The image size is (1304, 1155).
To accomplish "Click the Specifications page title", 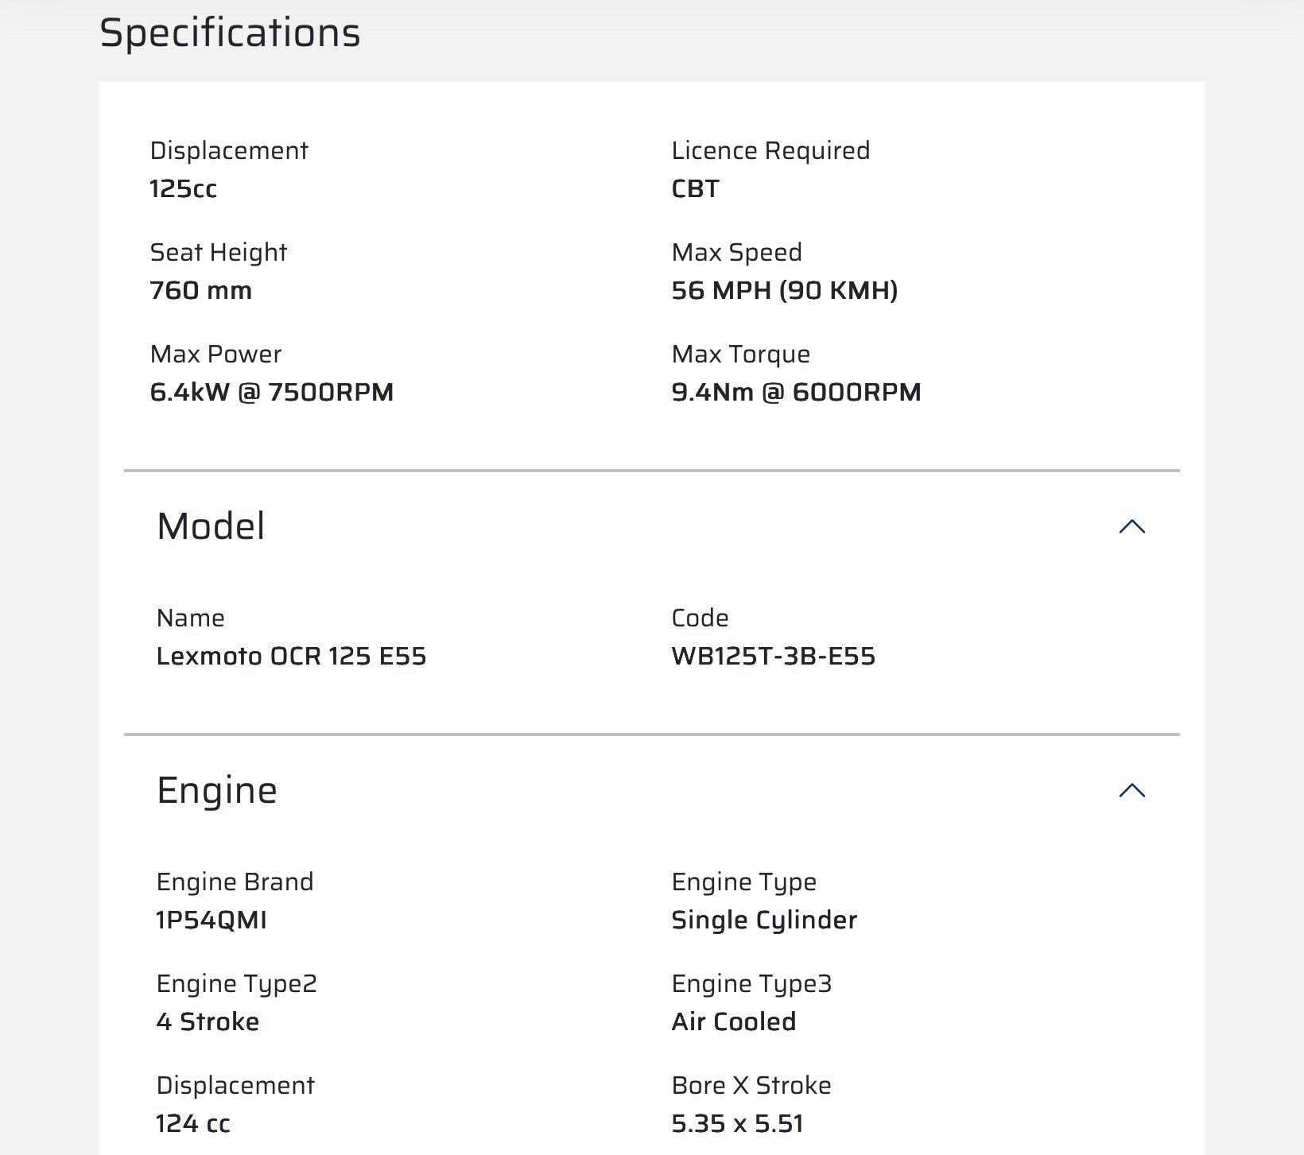I will pos(230,33).
